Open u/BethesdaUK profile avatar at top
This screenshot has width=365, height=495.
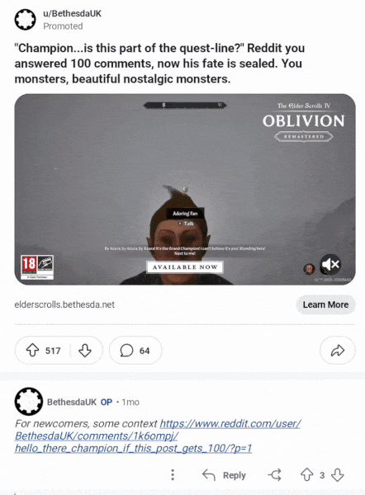tap(25, 20)
